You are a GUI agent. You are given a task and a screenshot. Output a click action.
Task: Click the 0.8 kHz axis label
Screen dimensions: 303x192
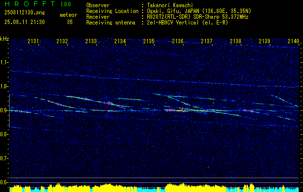[x=4, y=134]
